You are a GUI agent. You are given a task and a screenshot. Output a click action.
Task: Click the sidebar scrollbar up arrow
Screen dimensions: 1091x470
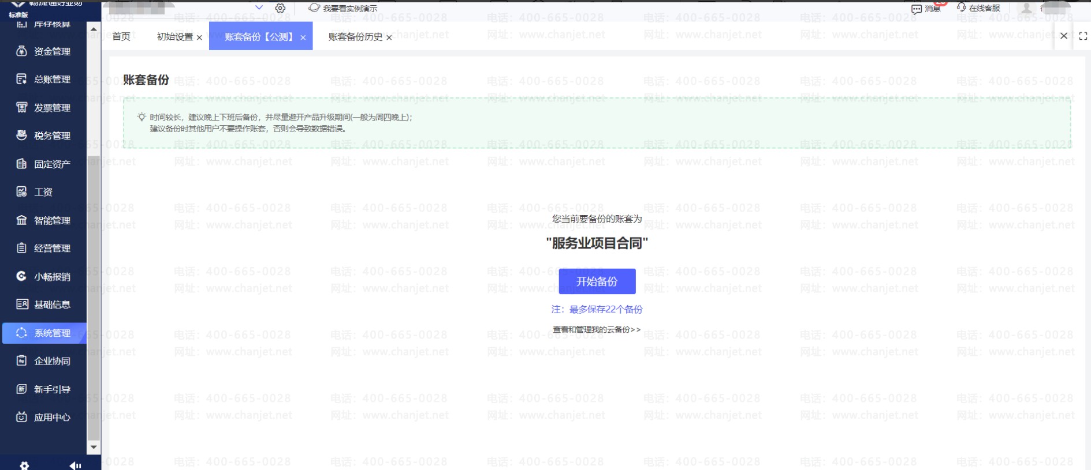94,29
